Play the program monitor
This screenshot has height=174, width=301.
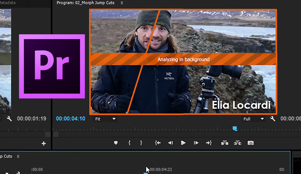coord(183,143)
